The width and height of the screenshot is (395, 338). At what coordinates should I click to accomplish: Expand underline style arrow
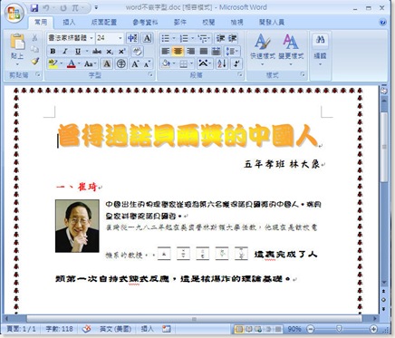point(87,52)
